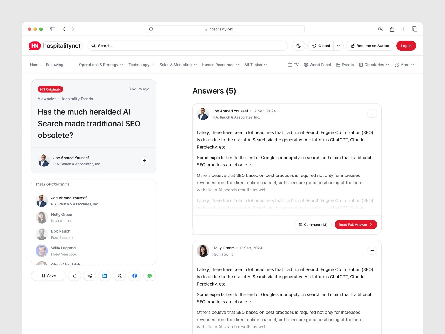This screenshot has height=334, width=445.
Task: Expand Operations & Strategy menu
Action: [x=101, y=65]
